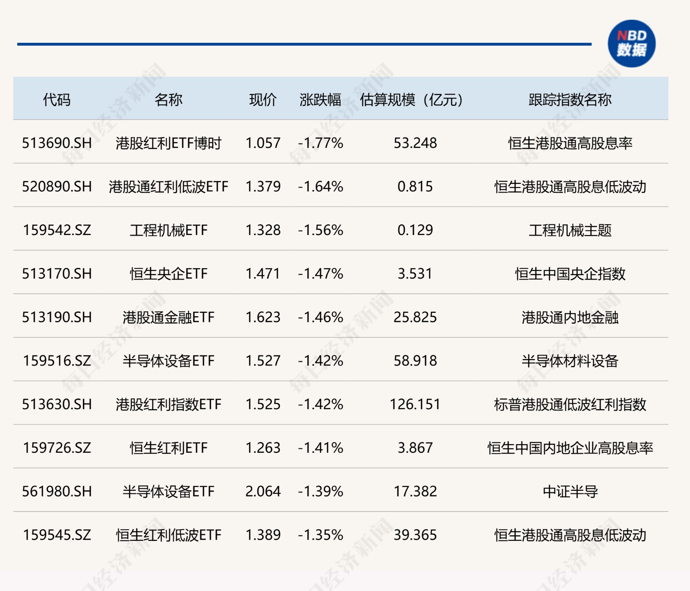Click the 跟踪指数名称 column header
This screenshot has height=591, width=690.
coord(570,100)
